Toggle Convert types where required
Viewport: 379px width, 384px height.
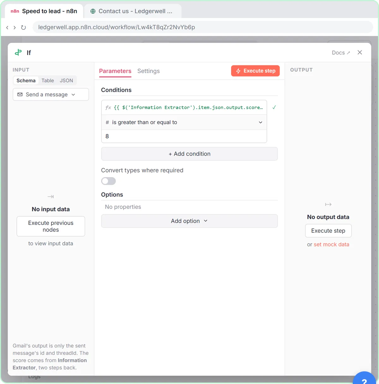click(x=108, y=181)
